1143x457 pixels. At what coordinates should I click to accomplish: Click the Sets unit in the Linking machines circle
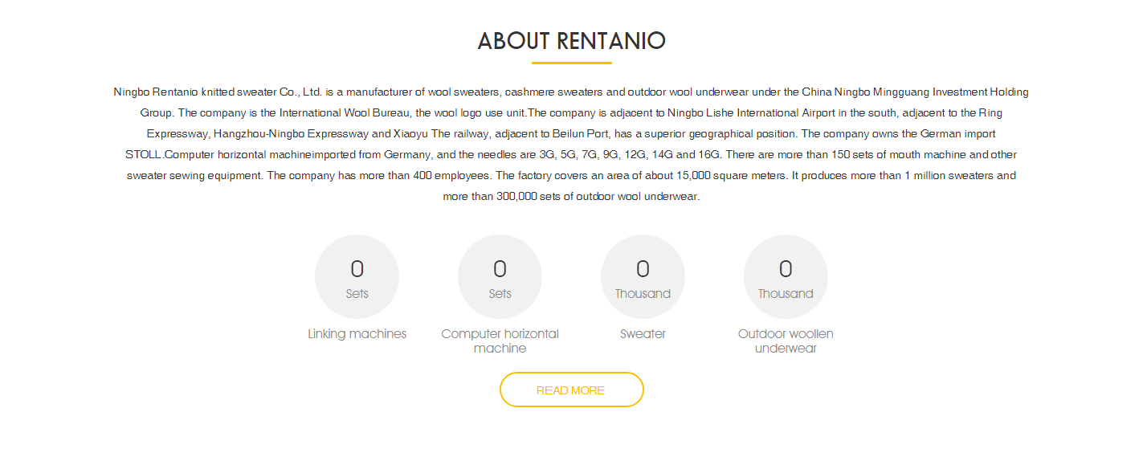[357, 294]
